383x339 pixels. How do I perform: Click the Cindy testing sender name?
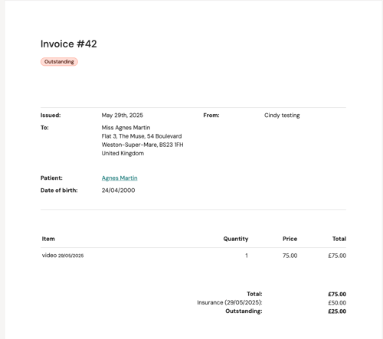282,116
